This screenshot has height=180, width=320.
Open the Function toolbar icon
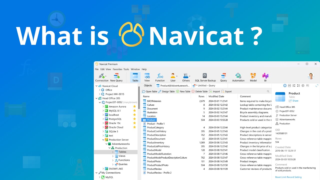point(160,77)
